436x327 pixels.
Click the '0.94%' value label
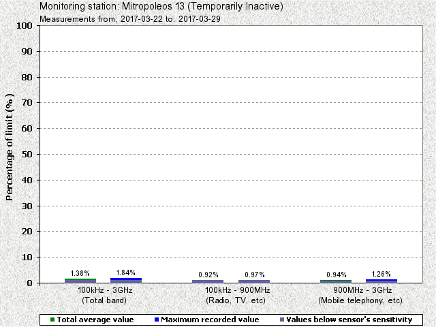click(x=337, y=275)
